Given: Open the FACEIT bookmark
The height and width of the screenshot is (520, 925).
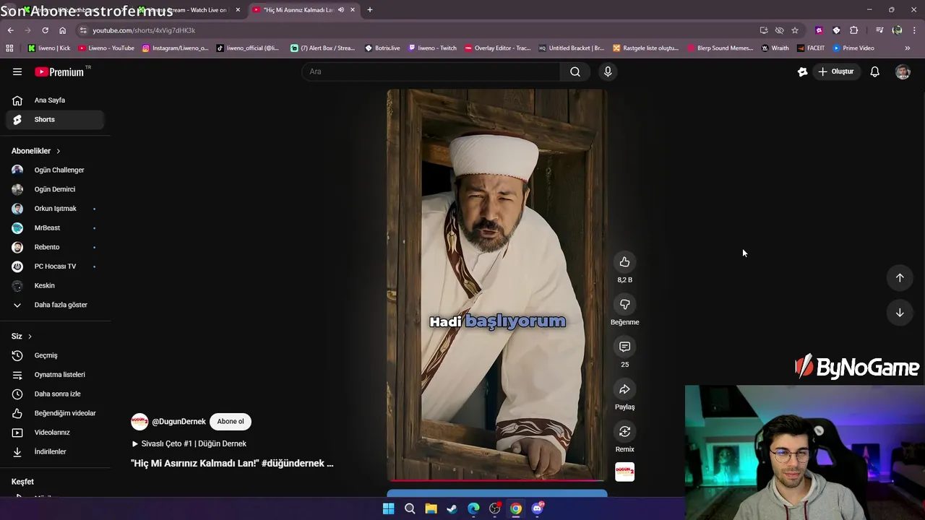Looking at the screenshot, I should coord(811,48).
